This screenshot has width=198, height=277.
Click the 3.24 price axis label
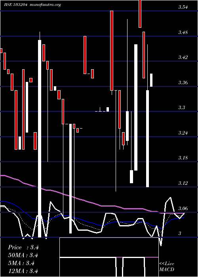point(183,133)
